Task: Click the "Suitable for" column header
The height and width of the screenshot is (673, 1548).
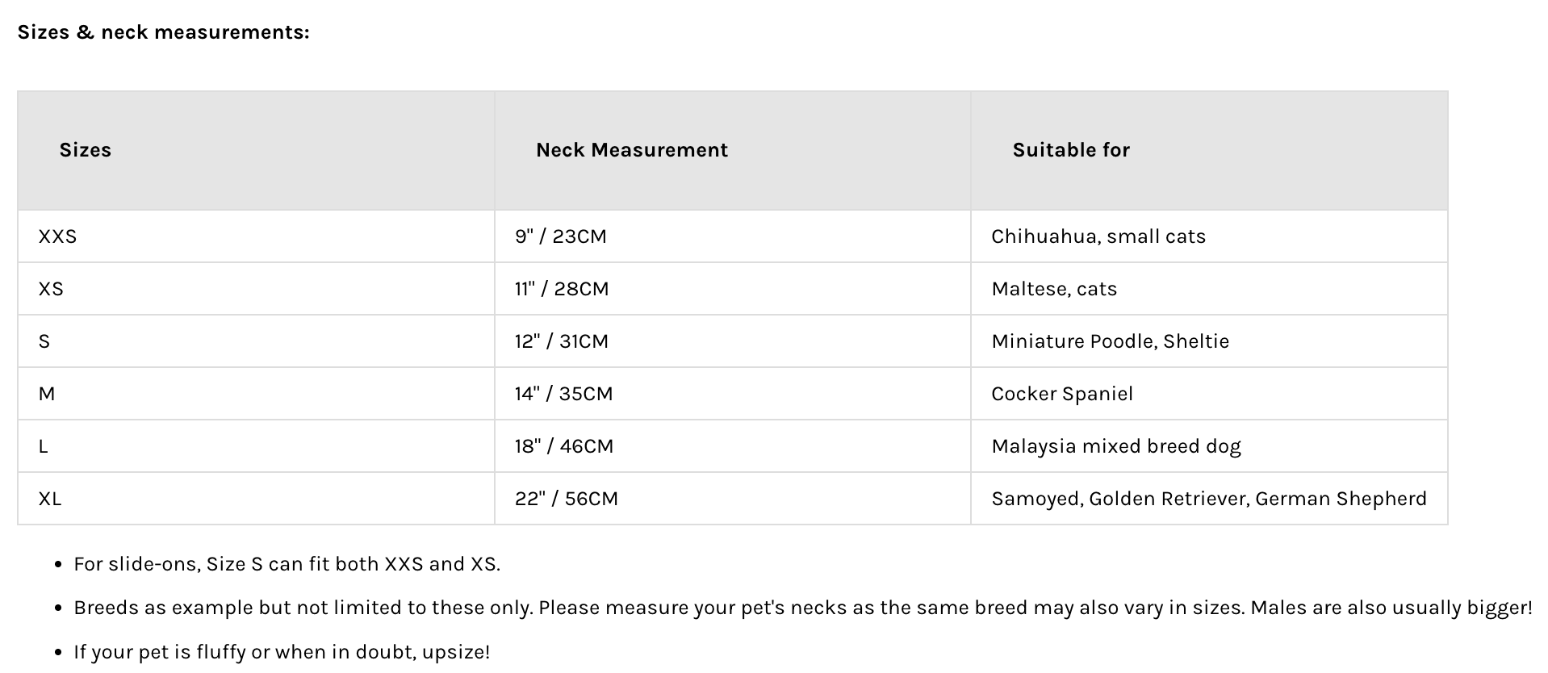Action: (1071, 150)
